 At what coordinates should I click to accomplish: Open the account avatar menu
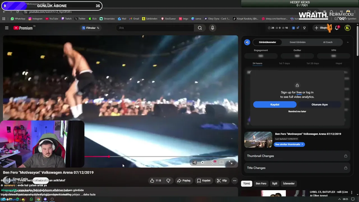click(348, 28)
